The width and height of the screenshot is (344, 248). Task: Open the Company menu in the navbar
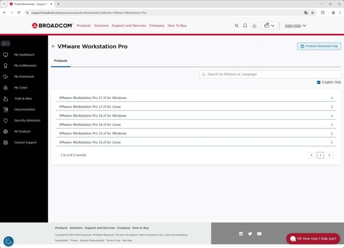(157, 26)
